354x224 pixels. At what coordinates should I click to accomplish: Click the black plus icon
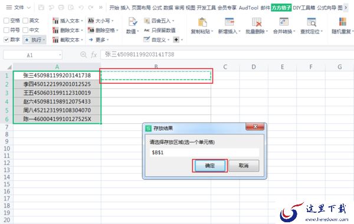click(x=176, y=40)
